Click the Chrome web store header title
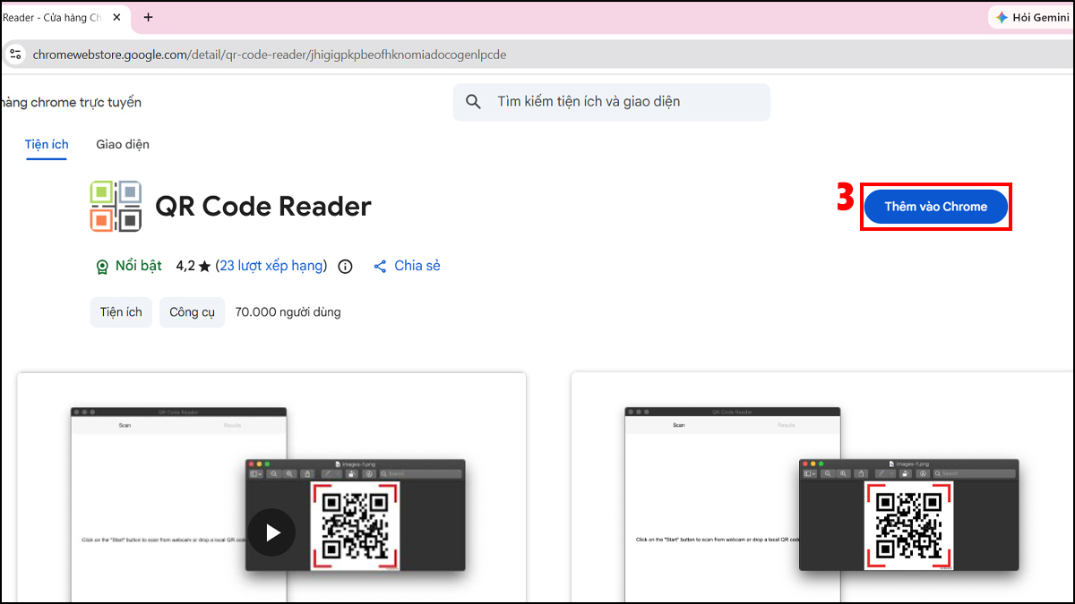This screenshot has width=1075, height=604. (71, 102)
